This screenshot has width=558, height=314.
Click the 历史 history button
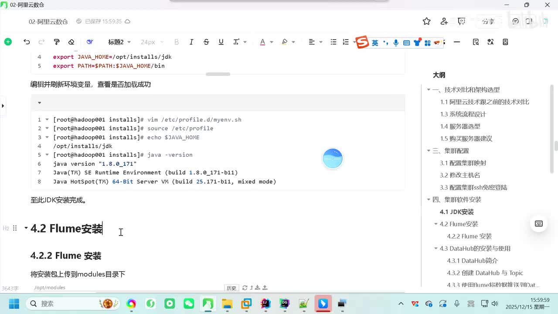pos(231,288)
